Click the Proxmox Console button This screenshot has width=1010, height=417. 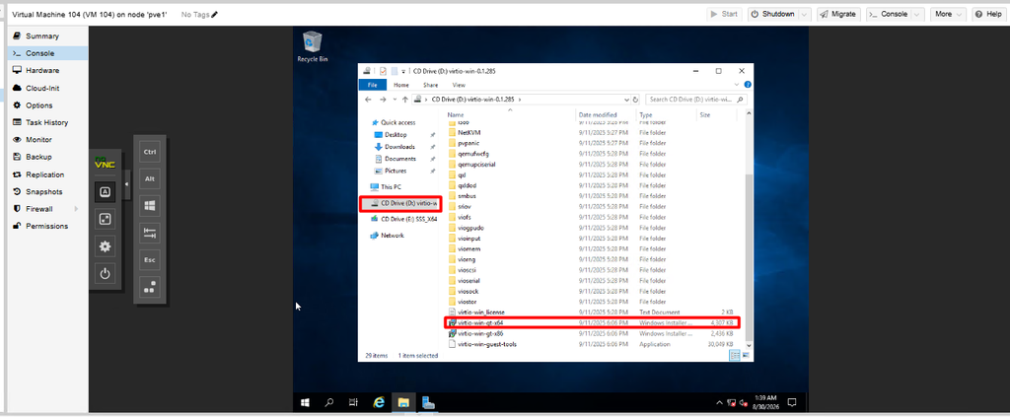point(889,14)
